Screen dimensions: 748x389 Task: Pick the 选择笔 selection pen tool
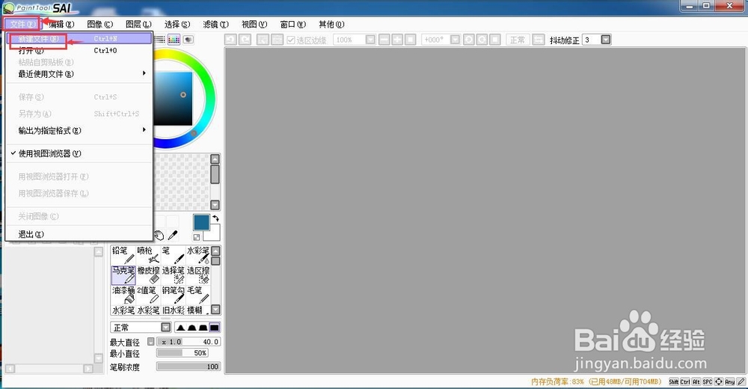coord(173,275)
